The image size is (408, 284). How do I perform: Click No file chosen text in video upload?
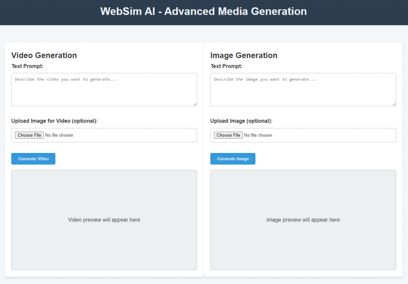(x=59, y=135)
